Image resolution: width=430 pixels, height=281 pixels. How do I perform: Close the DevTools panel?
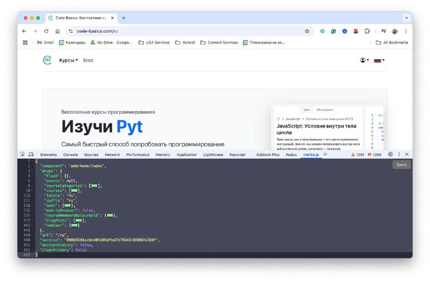(x=407, y=154)
